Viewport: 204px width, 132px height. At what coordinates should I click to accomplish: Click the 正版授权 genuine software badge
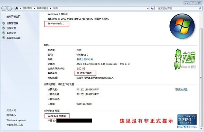[x=187, y=119]
